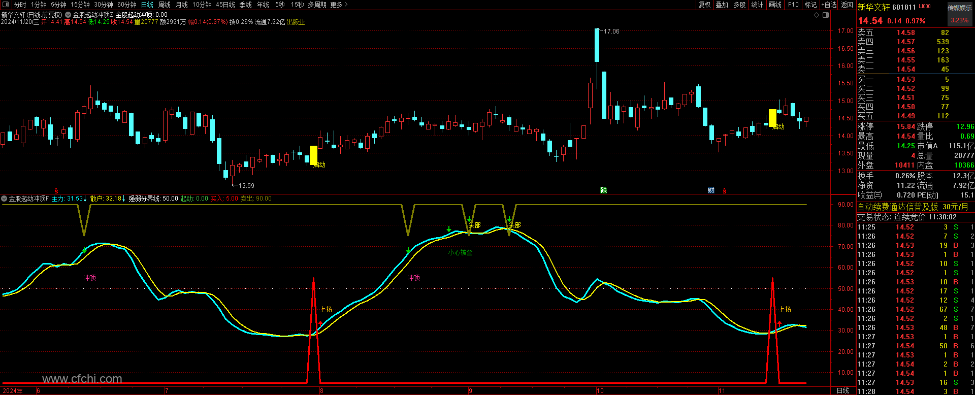Click the yellow 启动 candle near month 8
The image size is (975, 395).
click(x=313, y=155)
